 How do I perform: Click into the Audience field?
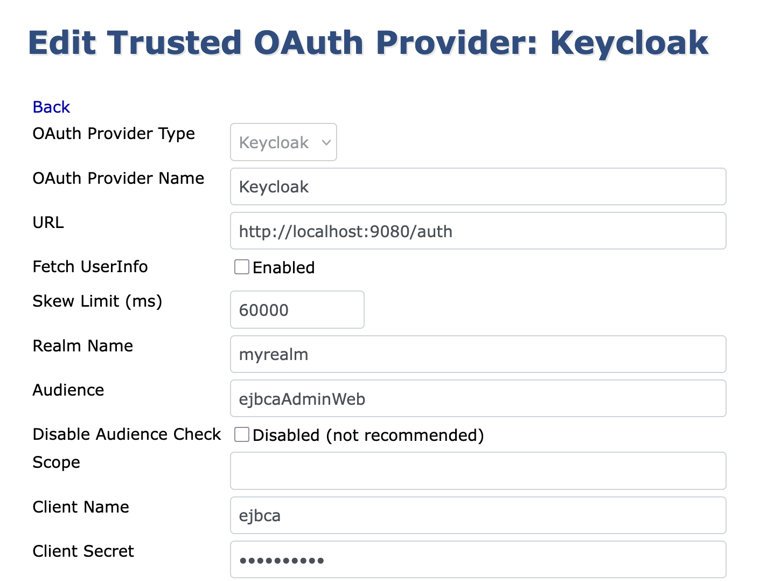(x=478, y=399)
